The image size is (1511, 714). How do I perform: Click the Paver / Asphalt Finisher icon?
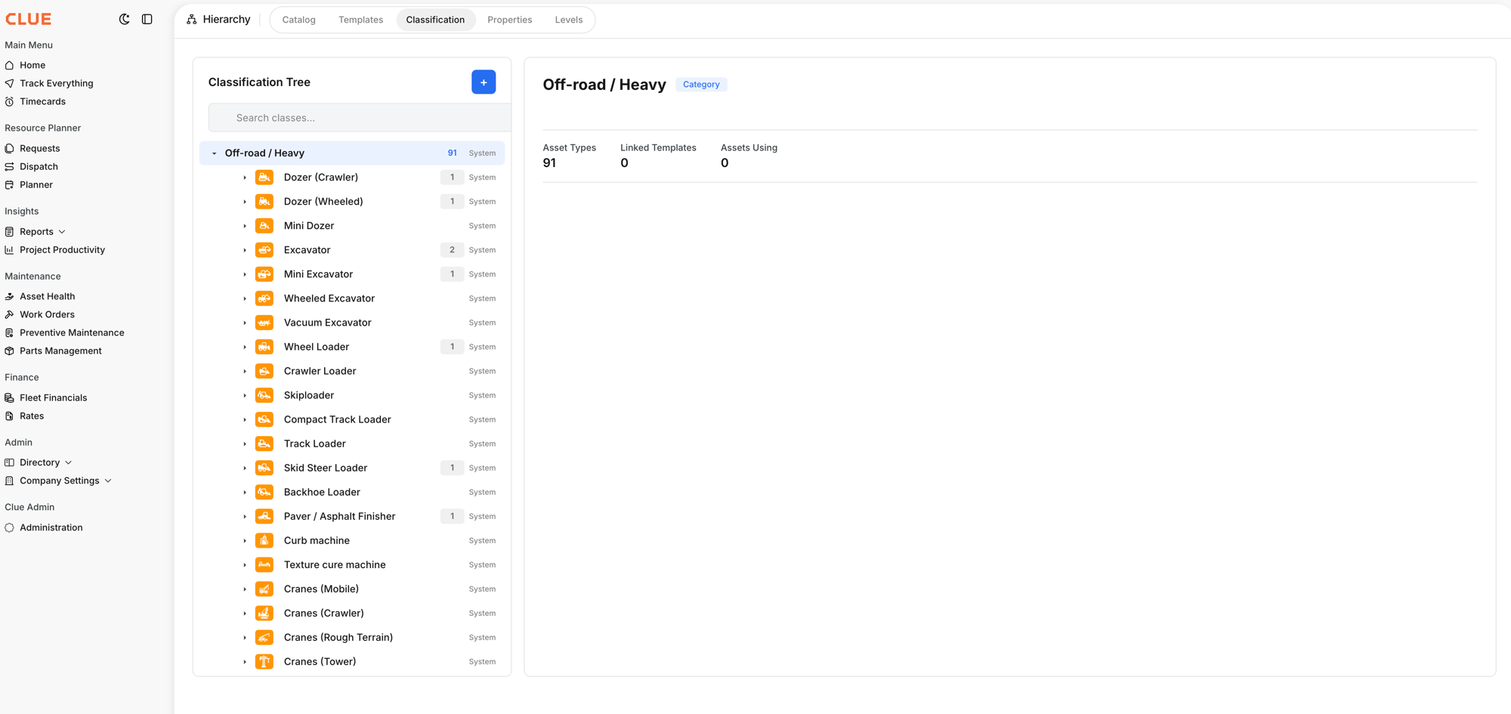(x=264, y=515)
